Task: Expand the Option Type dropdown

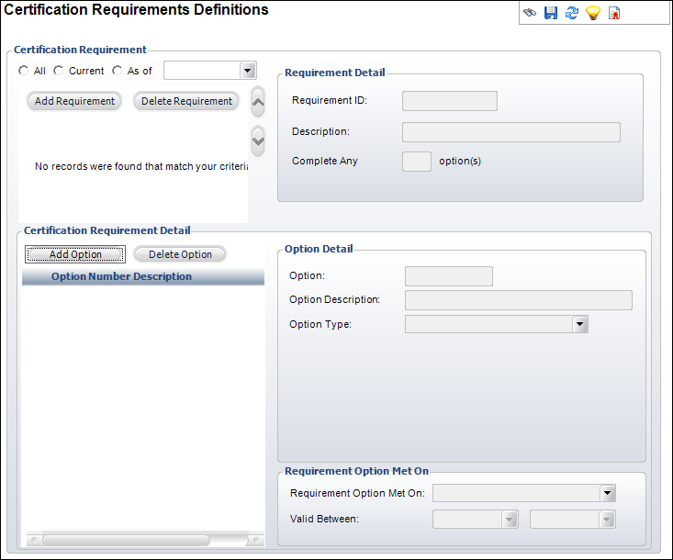Action: 579,324
